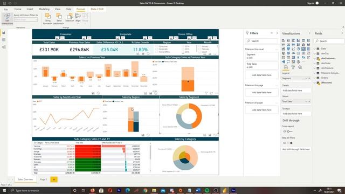Open the View ribbon tab

click(x=58, y=9)
